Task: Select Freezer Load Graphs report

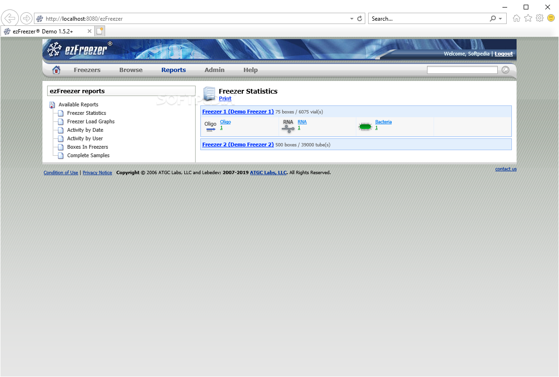Action: [91, 122]
